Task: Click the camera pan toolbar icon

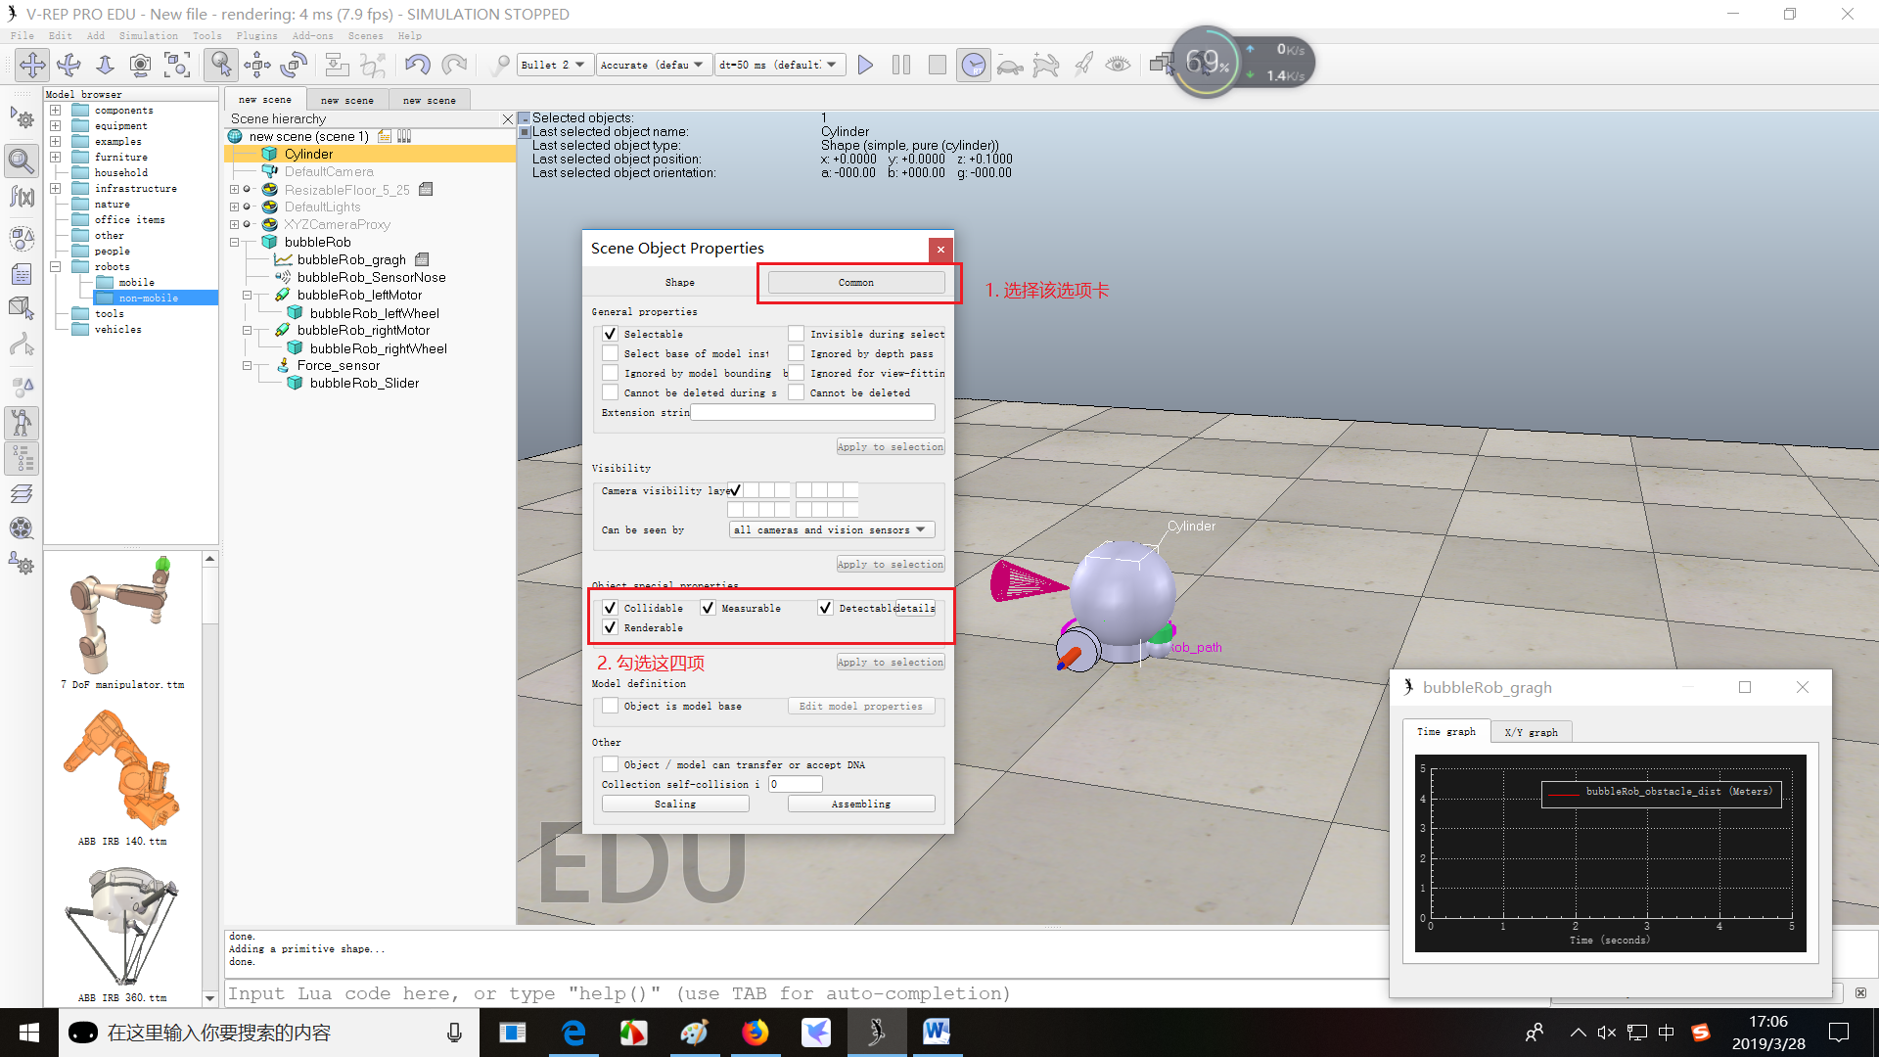Action: coord(32,65)
